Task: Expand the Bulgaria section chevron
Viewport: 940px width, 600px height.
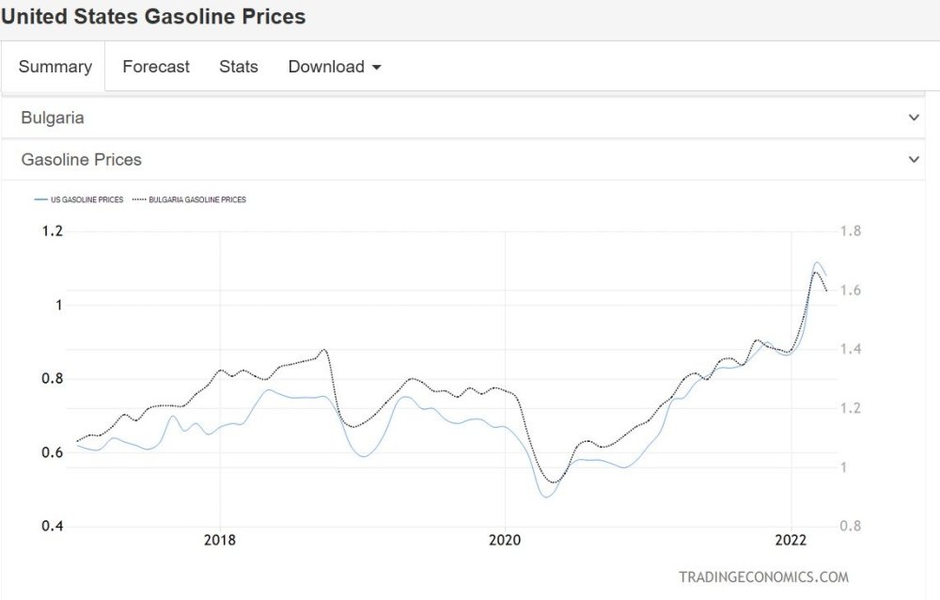Action: click(x=913, y=118)
